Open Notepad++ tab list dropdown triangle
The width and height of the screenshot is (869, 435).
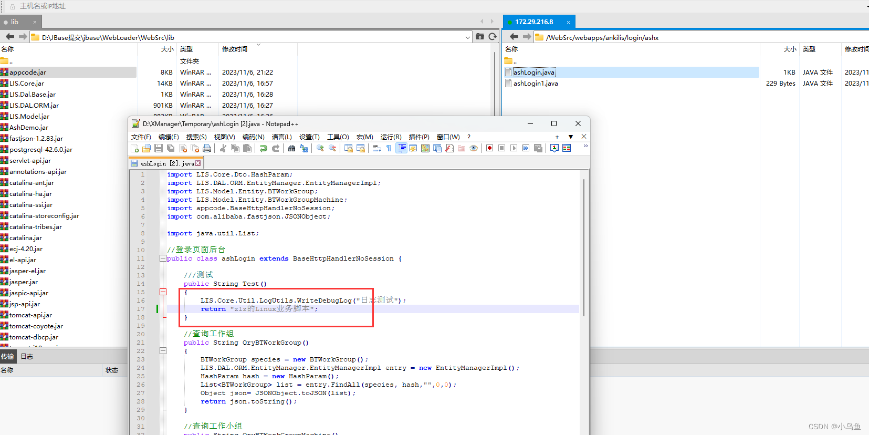[571, 137]
